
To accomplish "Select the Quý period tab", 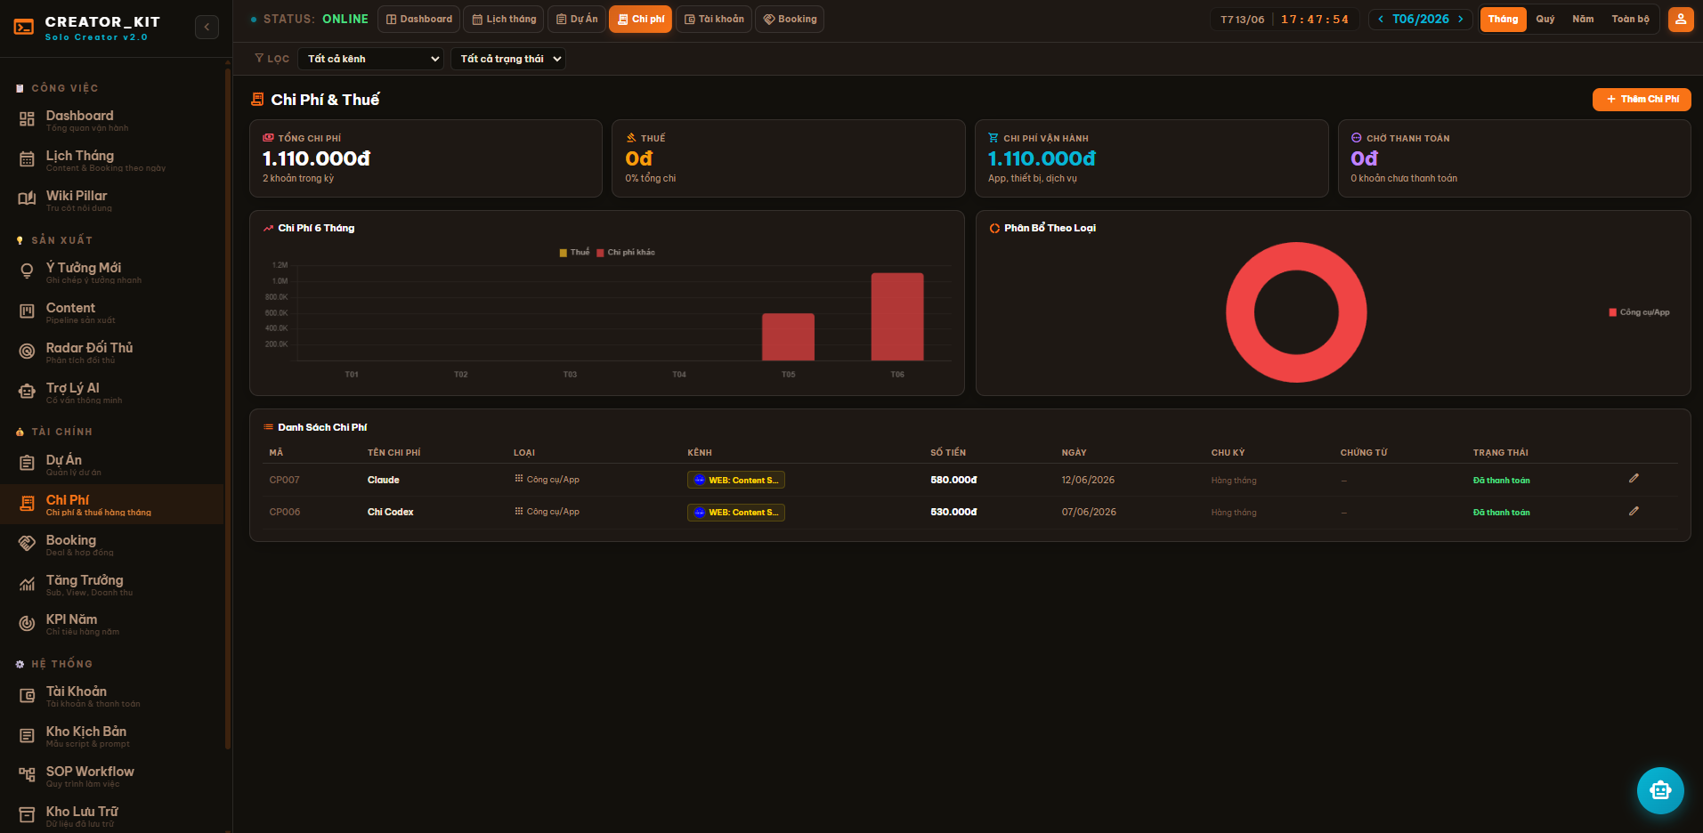I will [1545, 20].
